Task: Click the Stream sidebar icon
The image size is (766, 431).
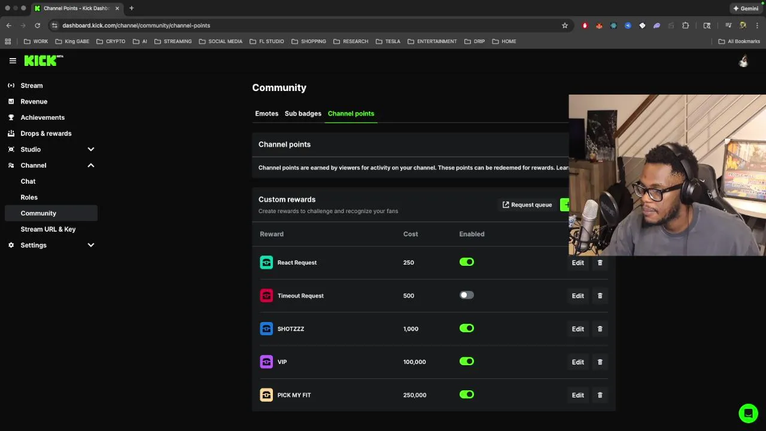Action: tap(11, 86)
